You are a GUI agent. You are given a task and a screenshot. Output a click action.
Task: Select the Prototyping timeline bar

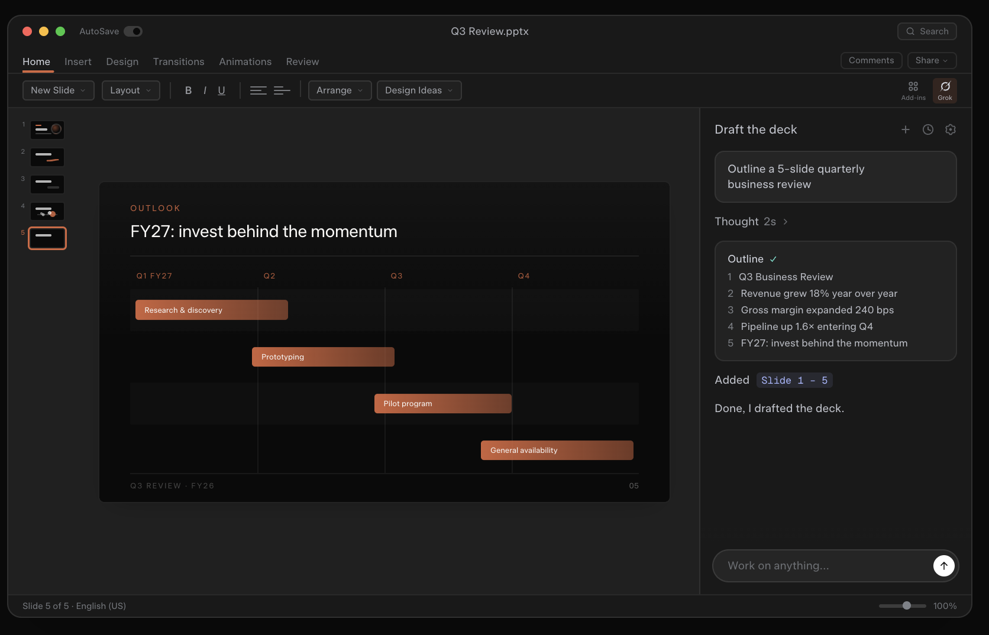pos(323,357)
